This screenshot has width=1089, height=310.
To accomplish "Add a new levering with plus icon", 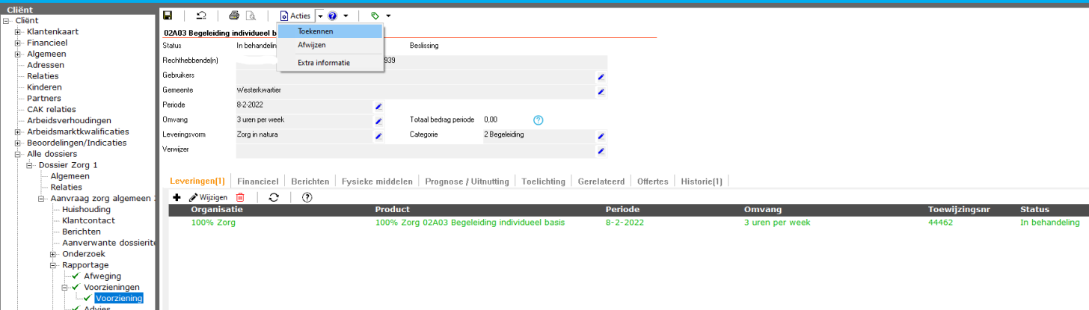I will pyautogui.click(x=177, y=197).
